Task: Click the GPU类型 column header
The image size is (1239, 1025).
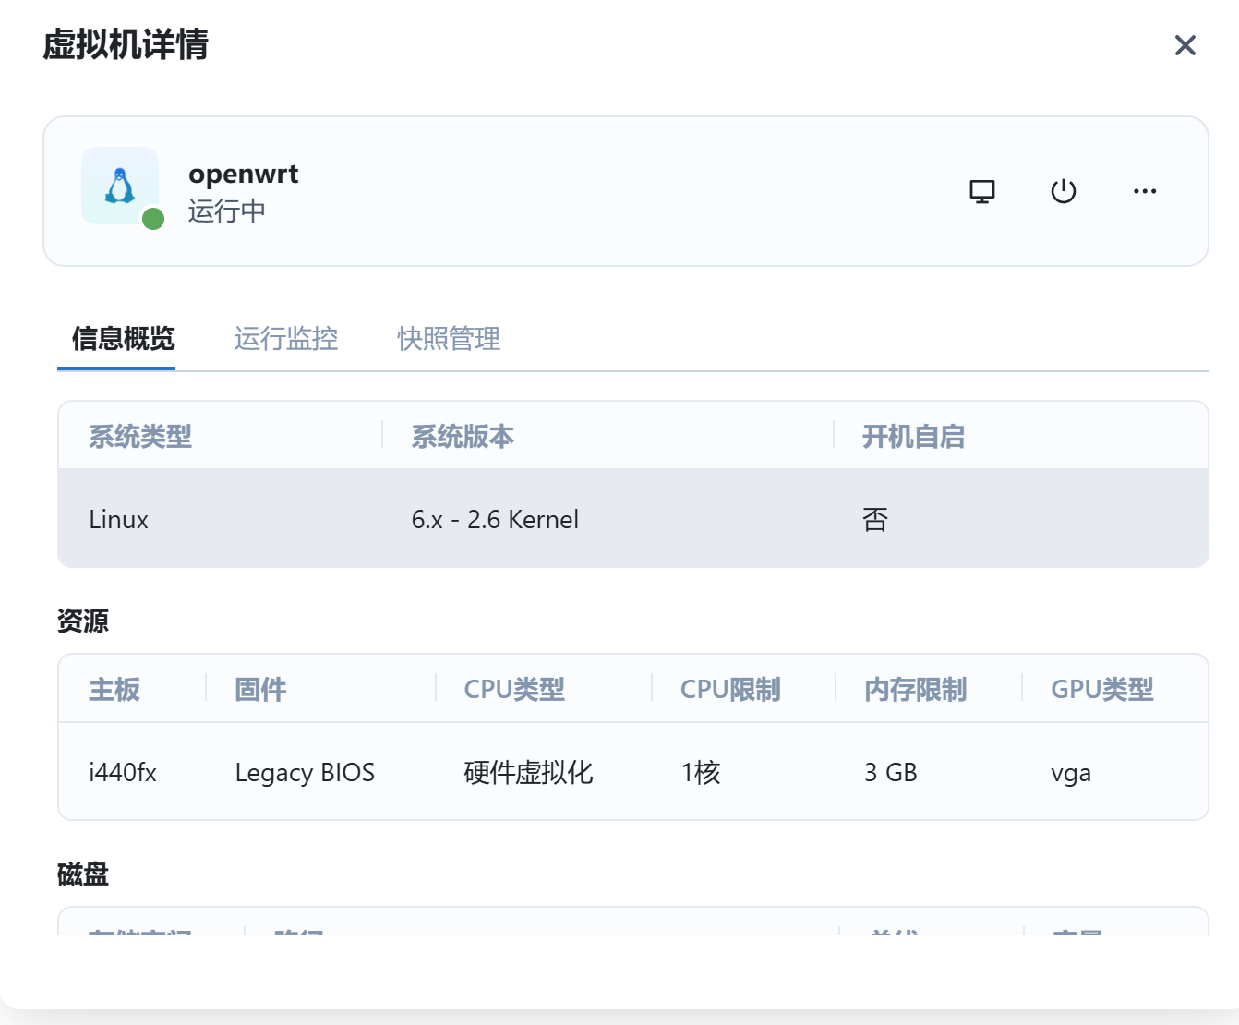Action: (x=1102, y=689)
